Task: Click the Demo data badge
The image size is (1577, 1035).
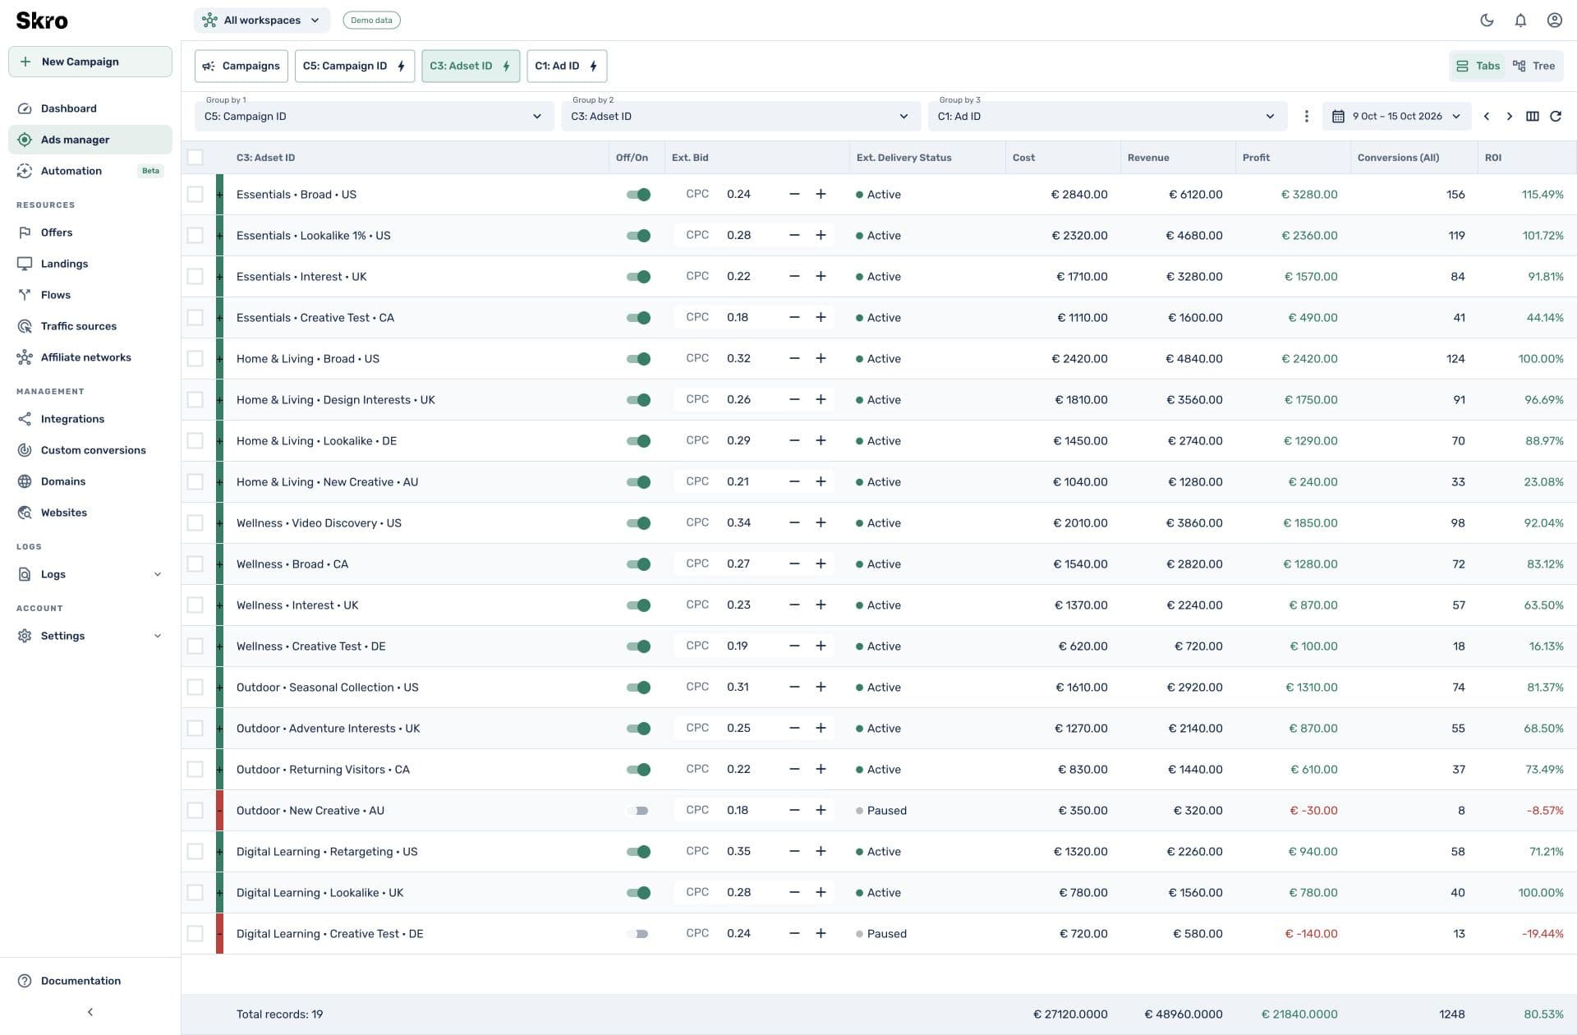Action: click(x=371, y=21)
